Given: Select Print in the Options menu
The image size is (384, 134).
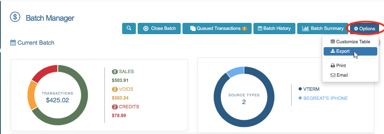Looking at the screenshot, I should tap(350, 66).
